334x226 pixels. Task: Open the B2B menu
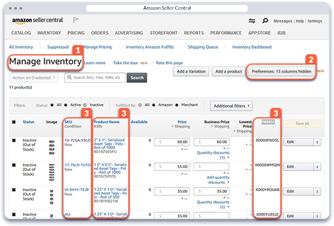[x=282, y=33]
